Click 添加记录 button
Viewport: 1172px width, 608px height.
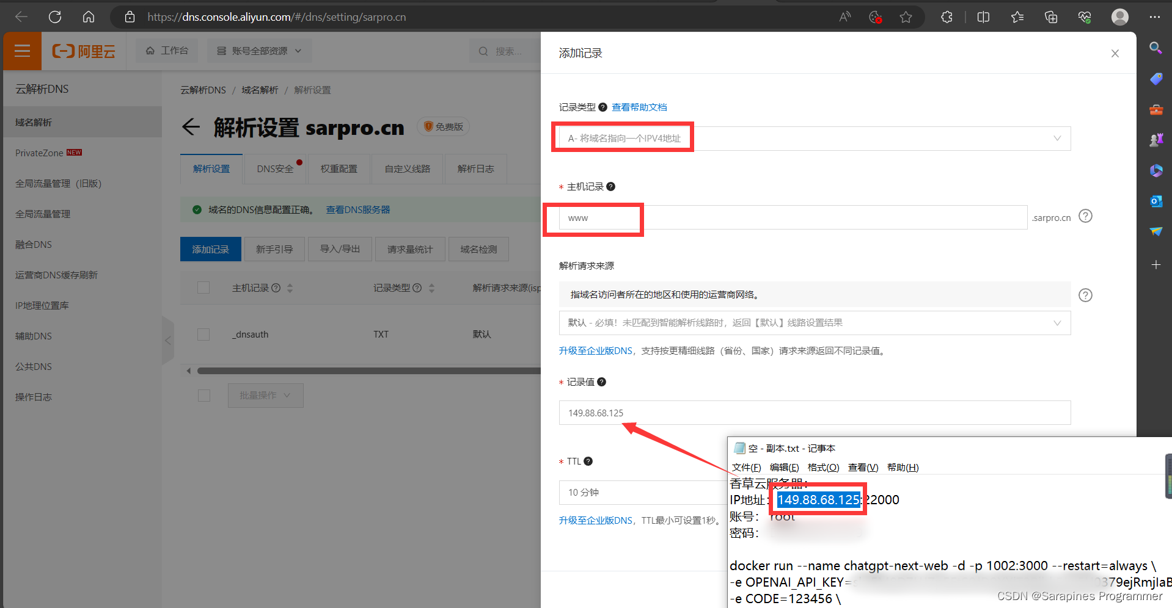point(211,249)
